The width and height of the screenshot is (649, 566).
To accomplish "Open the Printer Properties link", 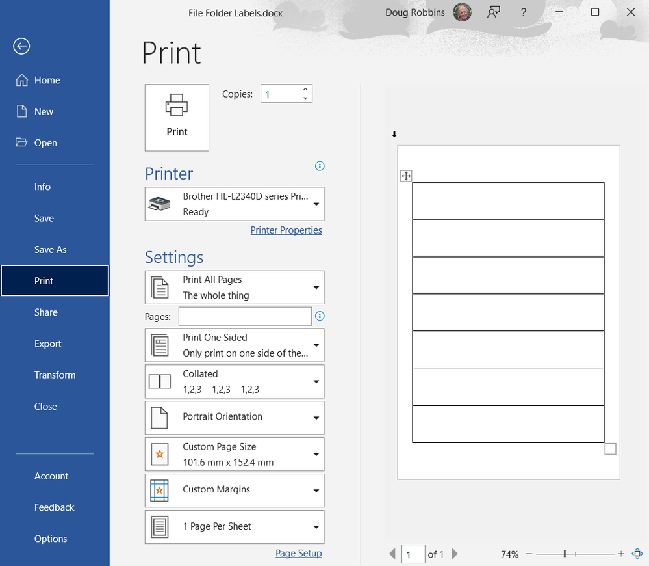I will point(286,230).
